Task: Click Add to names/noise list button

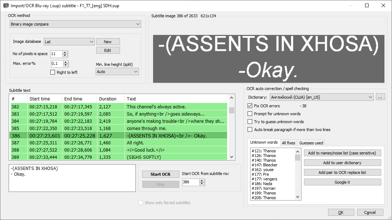Action: pyautogui.click(x=342, y=153)
